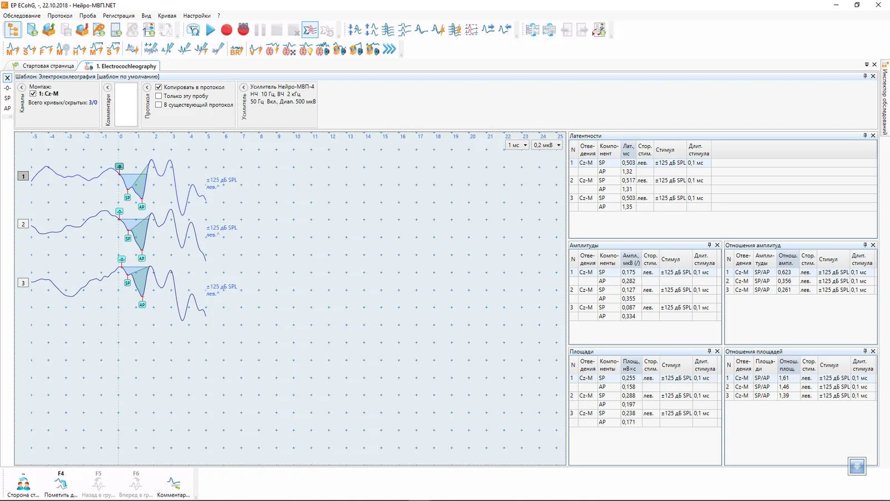Click the curve with left arrow icon
The height and width of the screenshot is (501, 890).
[x=505, y=30]
